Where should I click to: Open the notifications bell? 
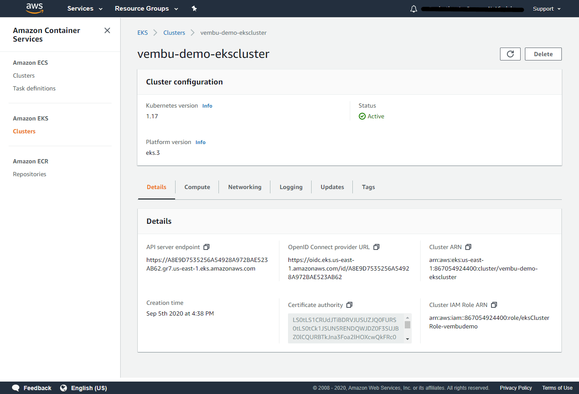[x=414, y=9]
